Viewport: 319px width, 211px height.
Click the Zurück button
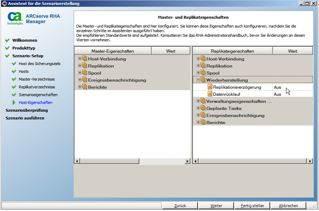tap(180, 206)
